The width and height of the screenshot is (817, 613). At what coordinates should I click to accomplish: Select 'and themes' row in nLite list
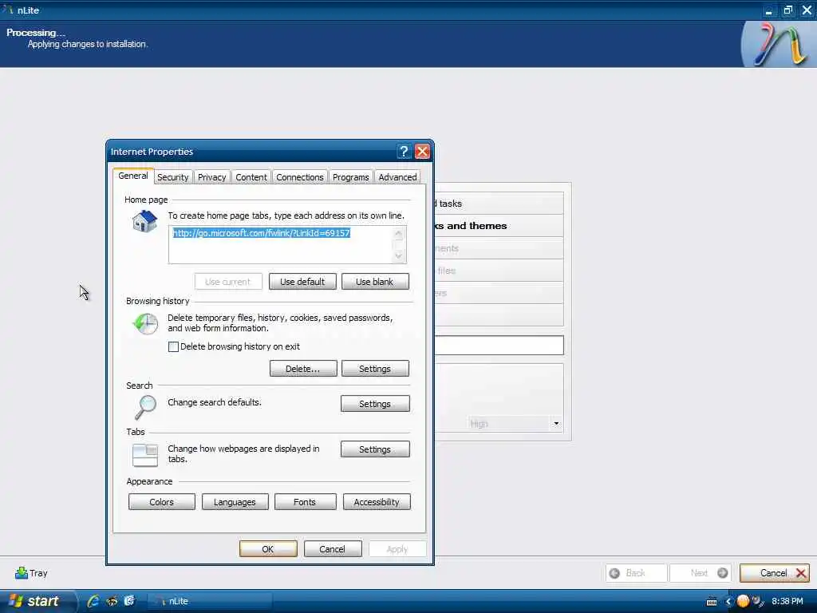pyautogui.click(x=499, y=226)
